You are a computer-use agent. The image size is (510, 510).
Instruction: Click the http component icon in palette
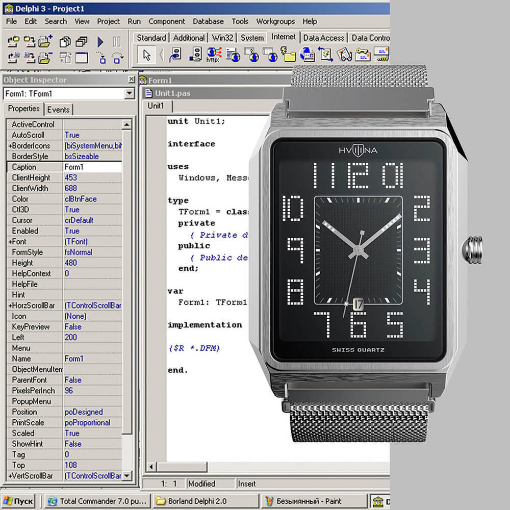click(x=214, y=55)
